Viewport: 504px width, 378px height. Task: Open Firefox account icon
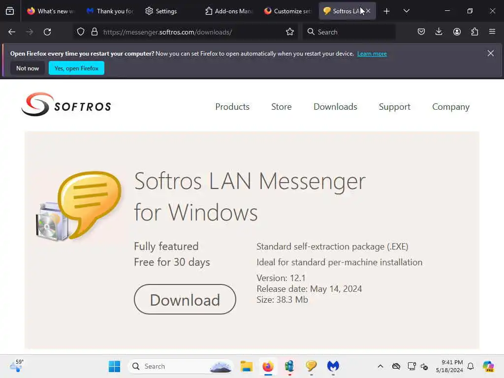point(457,32)
